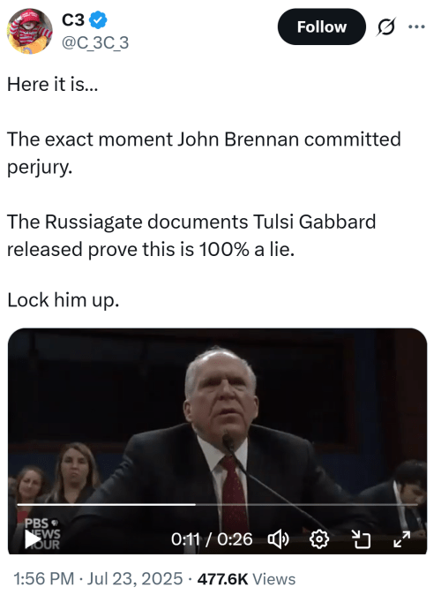Mute the video using the speaker icon
The image size is (441, 595).
(x=279, y=539)
